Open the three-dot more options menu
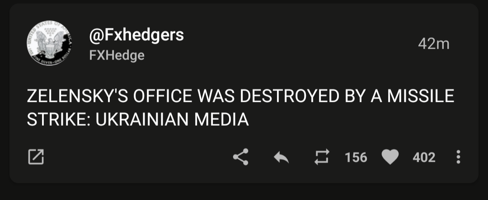The width and height of the screenshot is (488, 200). [x=458, y=157]
